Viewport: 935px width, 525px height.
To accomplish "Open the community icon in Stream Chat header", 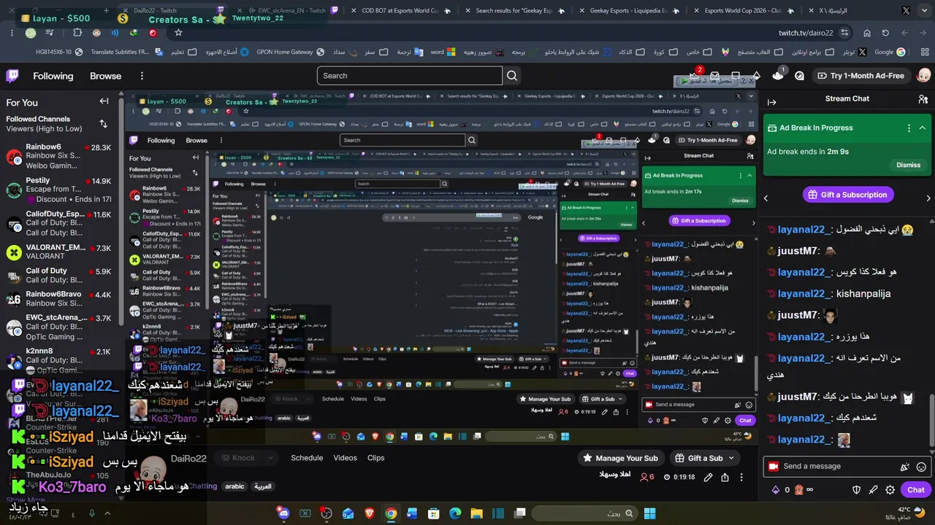I will (x=923, y=99).
